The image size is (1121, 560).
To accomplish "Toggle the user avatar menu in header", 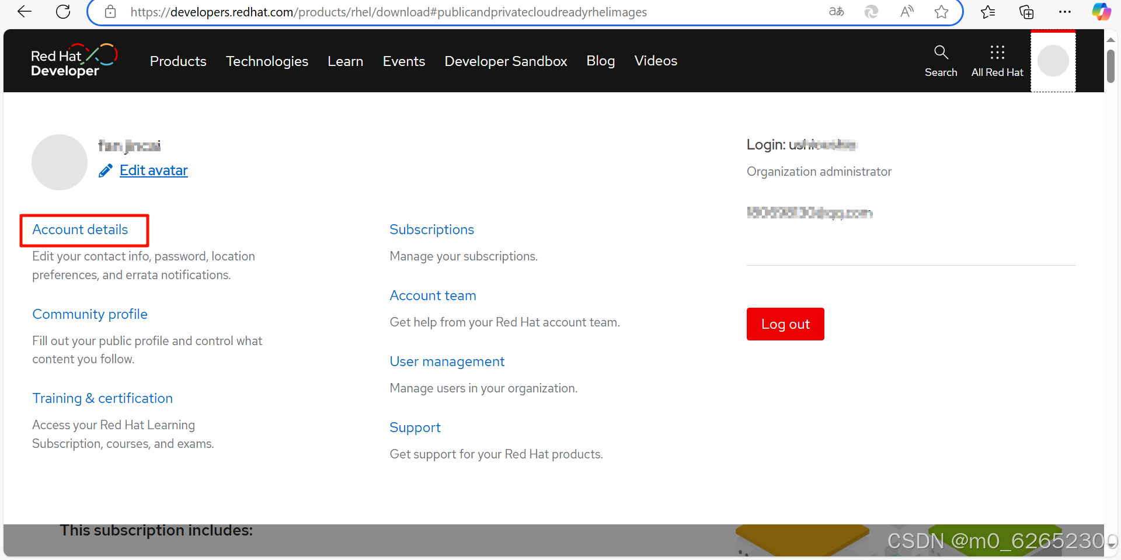I will pos(1053,61).
